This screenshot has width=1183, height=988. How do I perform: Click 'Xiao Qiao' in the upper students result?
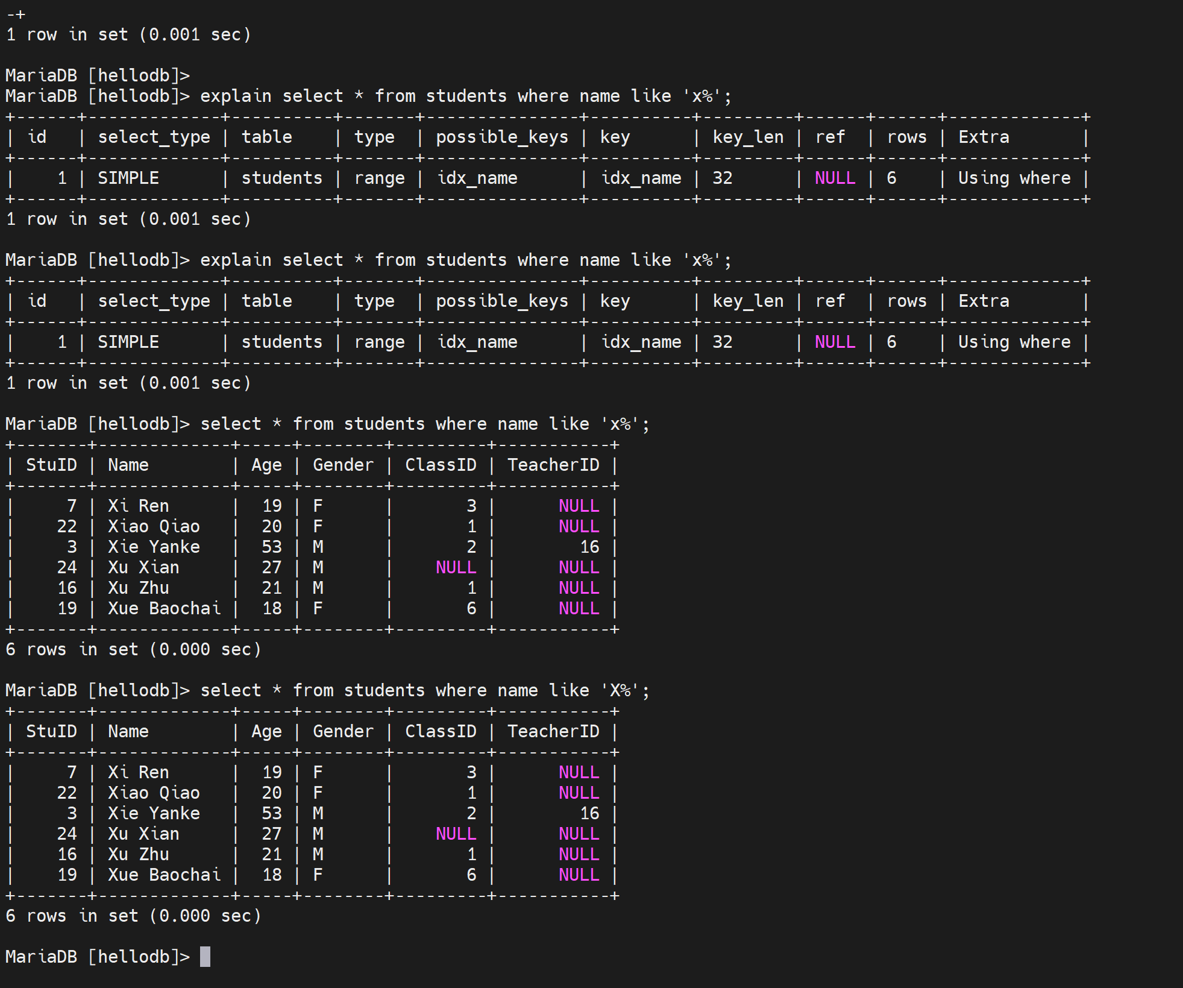point(154,526)
